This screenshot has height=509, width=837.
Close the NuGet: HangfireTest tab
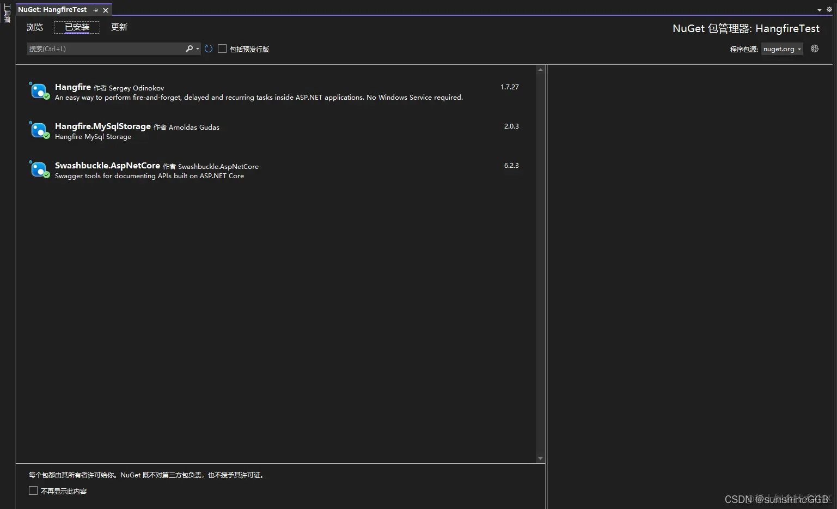tap(106, 10)
